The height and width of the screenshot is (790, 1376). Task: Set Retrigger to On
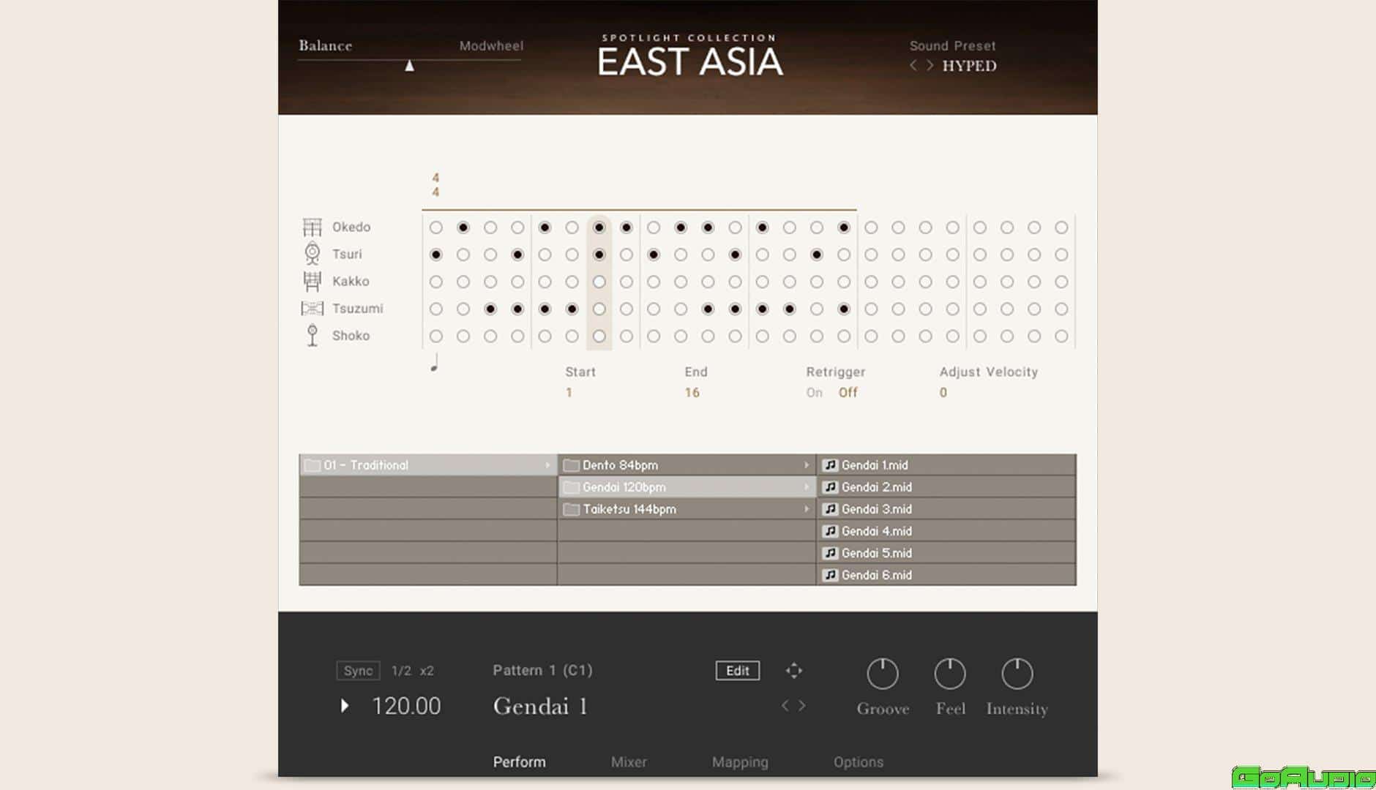pos(814,393)
